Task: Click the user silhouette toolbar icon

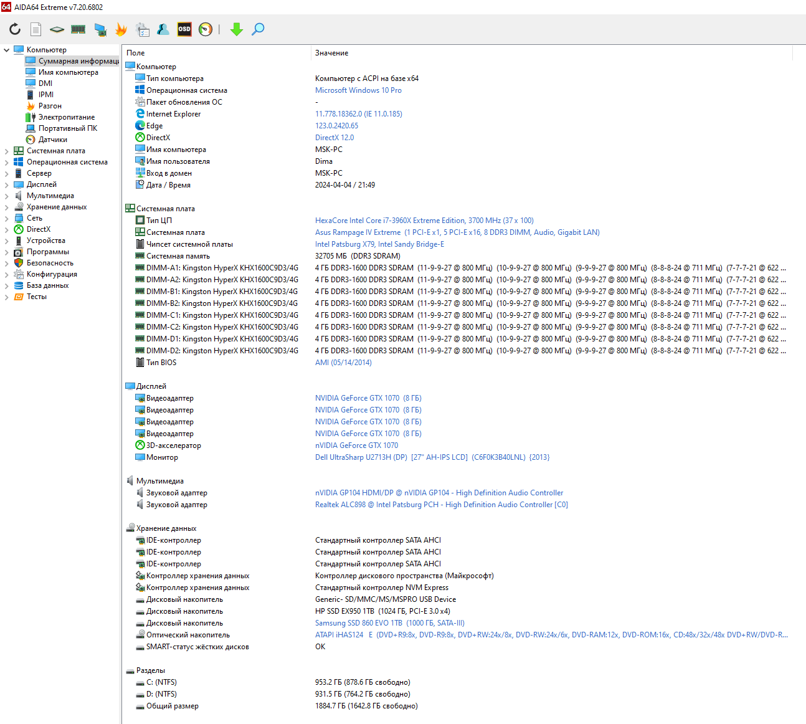Action: tap(163, 29)
